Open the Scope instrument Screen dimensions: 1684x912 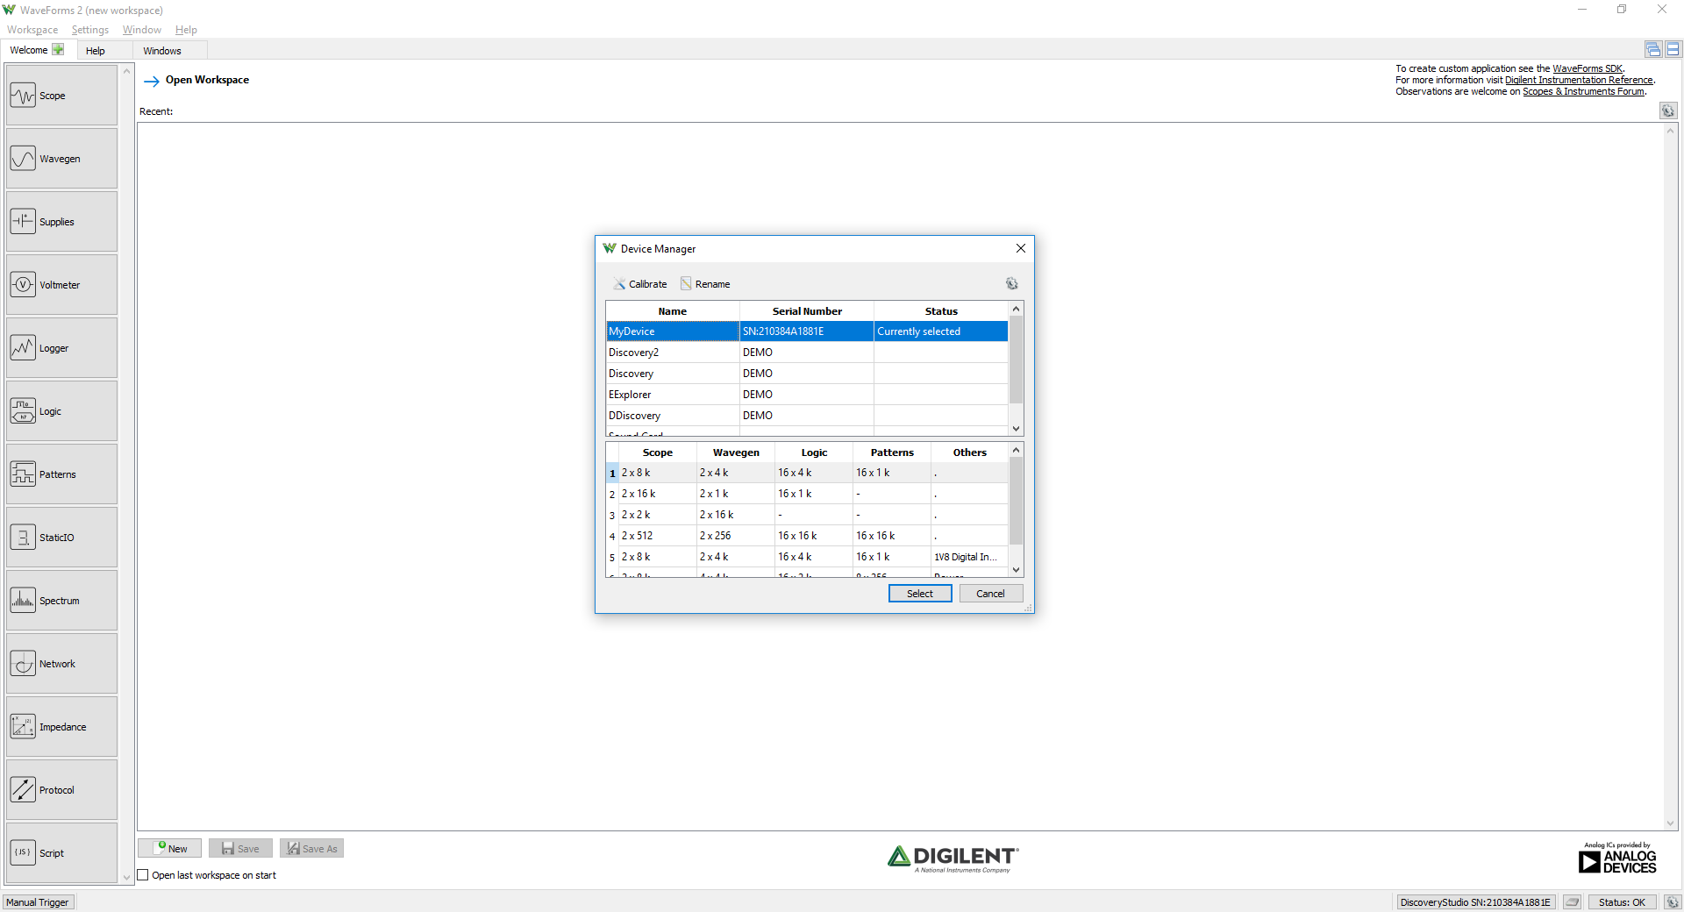pyautogui.click(x=61, y=96)
